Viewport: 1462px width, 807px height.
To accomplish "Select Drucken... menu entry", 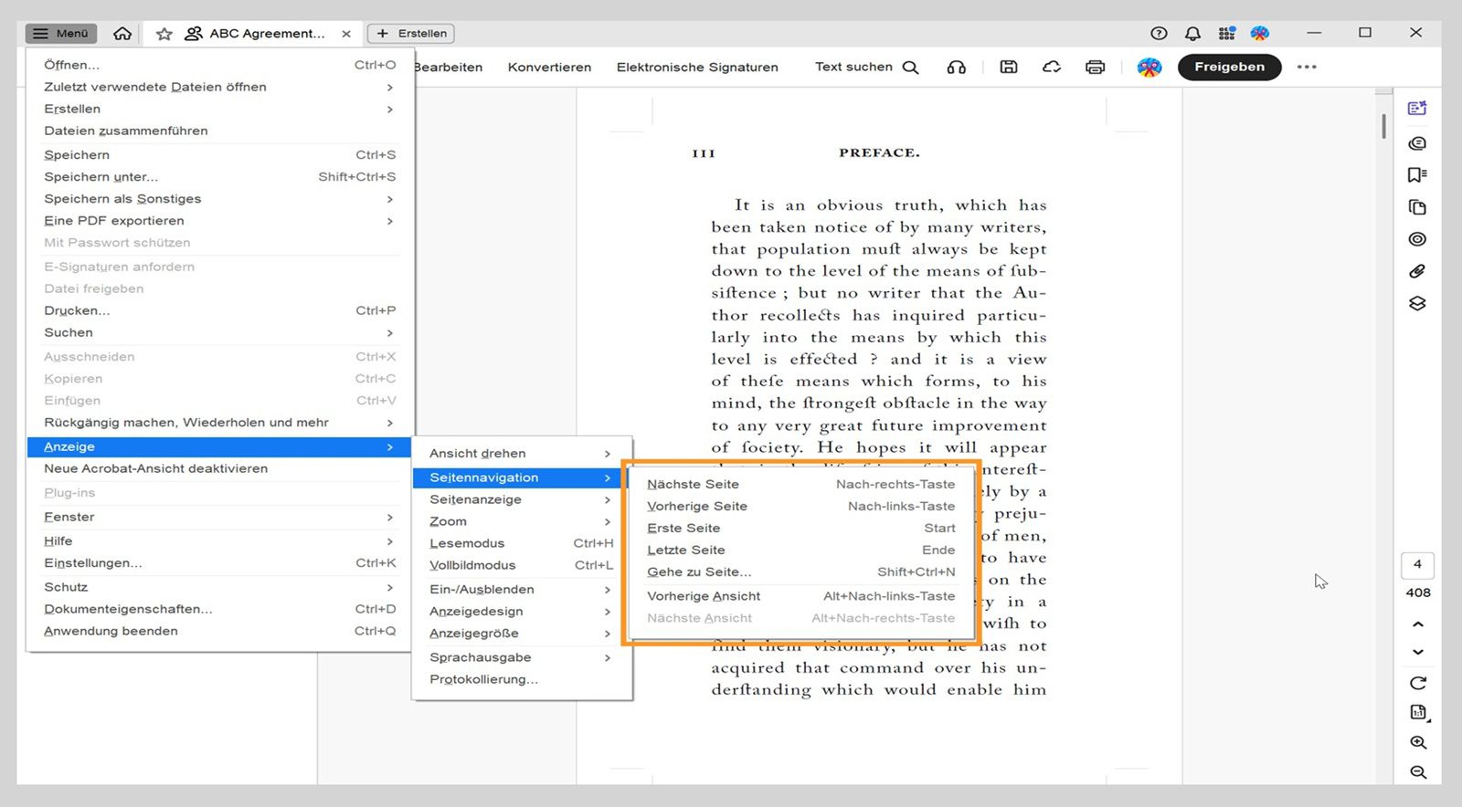I will tap(219, 310).
